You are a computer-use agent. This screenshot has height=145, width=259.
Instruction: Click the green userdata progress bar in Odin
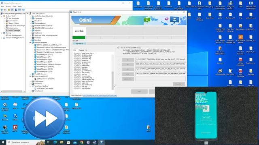[x=79, y=37]
